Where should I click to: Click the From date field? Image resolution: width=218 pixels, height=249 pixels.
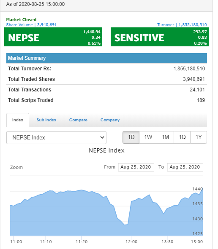136,167
